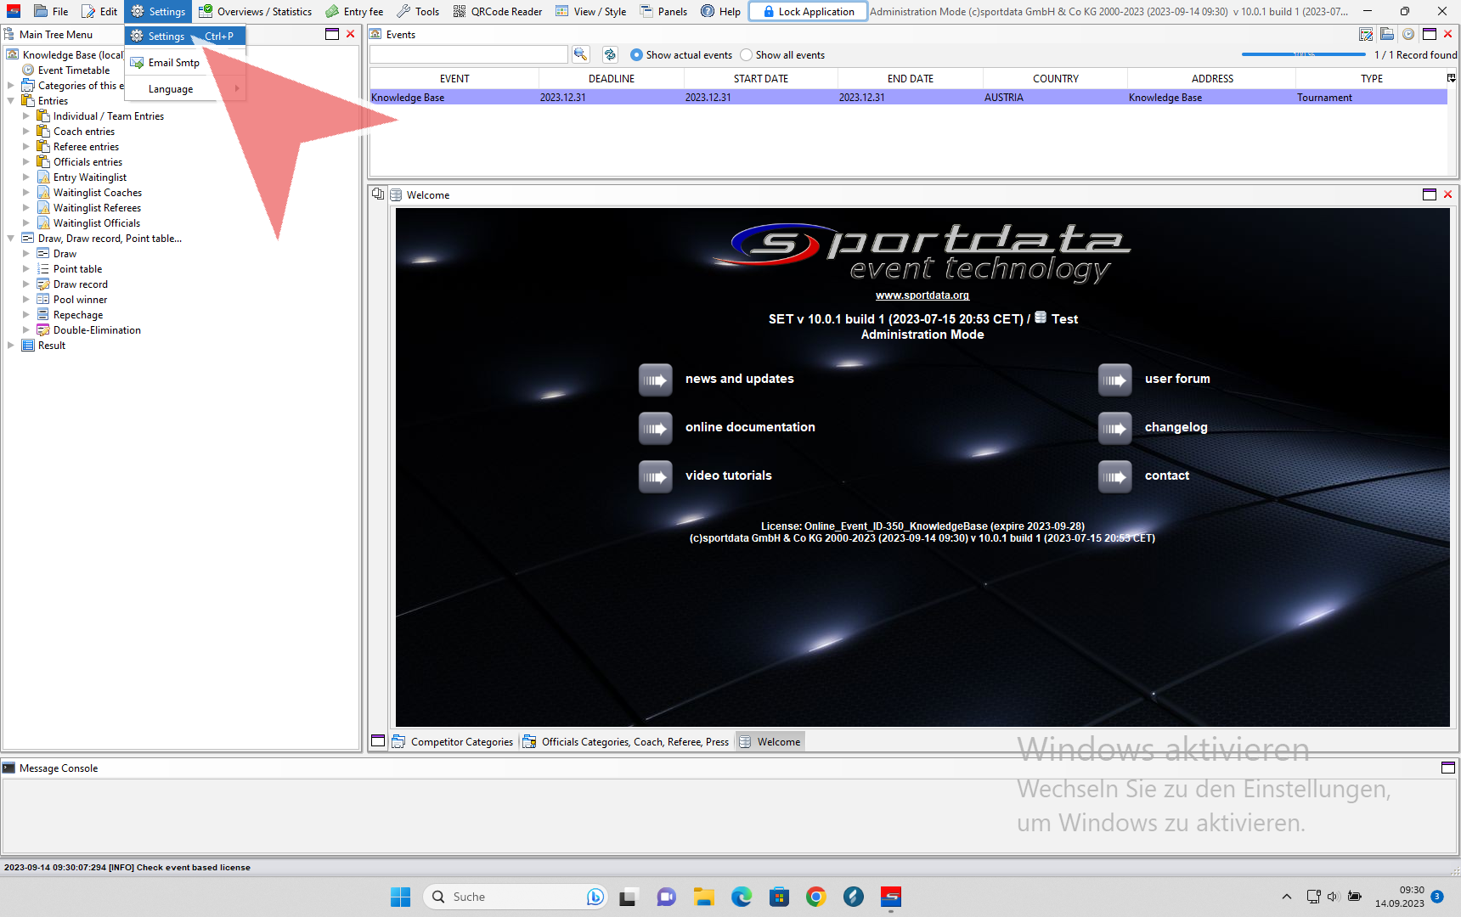The height and width of the screenshot is (917, 1461).
Task: Choose Email Smtp from the Settings menu
Action: tap(173, 63)
